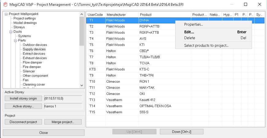Select Supply devices in the tree
Viewport: 267px width, 138px height.
pyautogui.click(x=34, y=49)
